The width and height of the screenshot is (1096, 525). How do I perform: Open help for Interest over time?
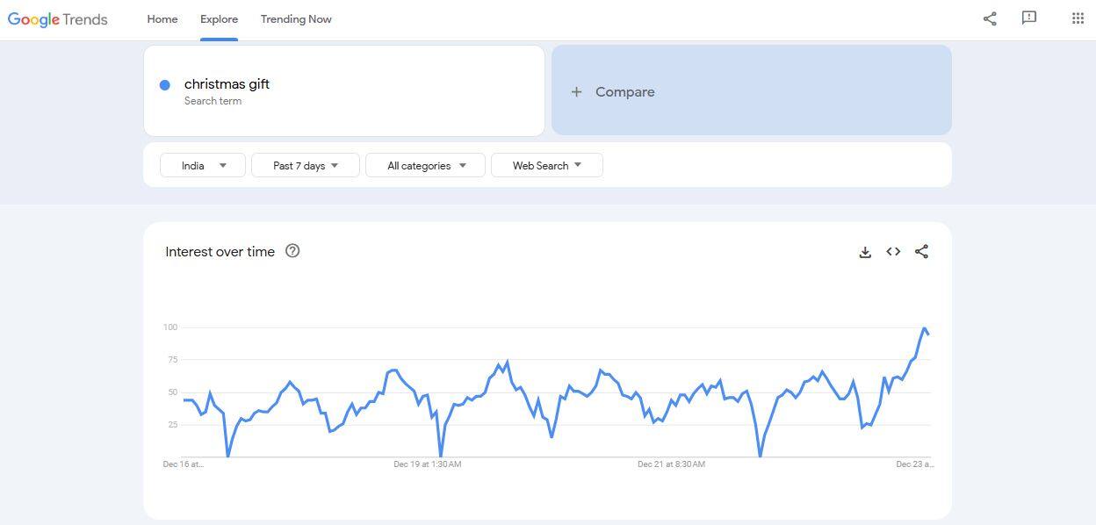point(292,251)
